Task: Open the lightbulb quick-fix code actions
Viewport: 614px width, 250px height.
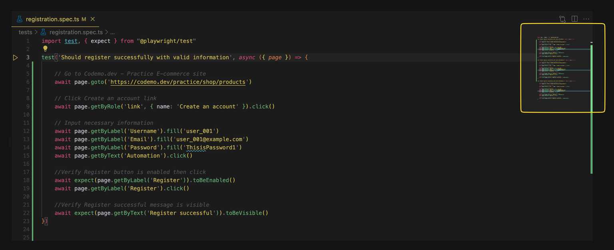Action: point(45,49)
